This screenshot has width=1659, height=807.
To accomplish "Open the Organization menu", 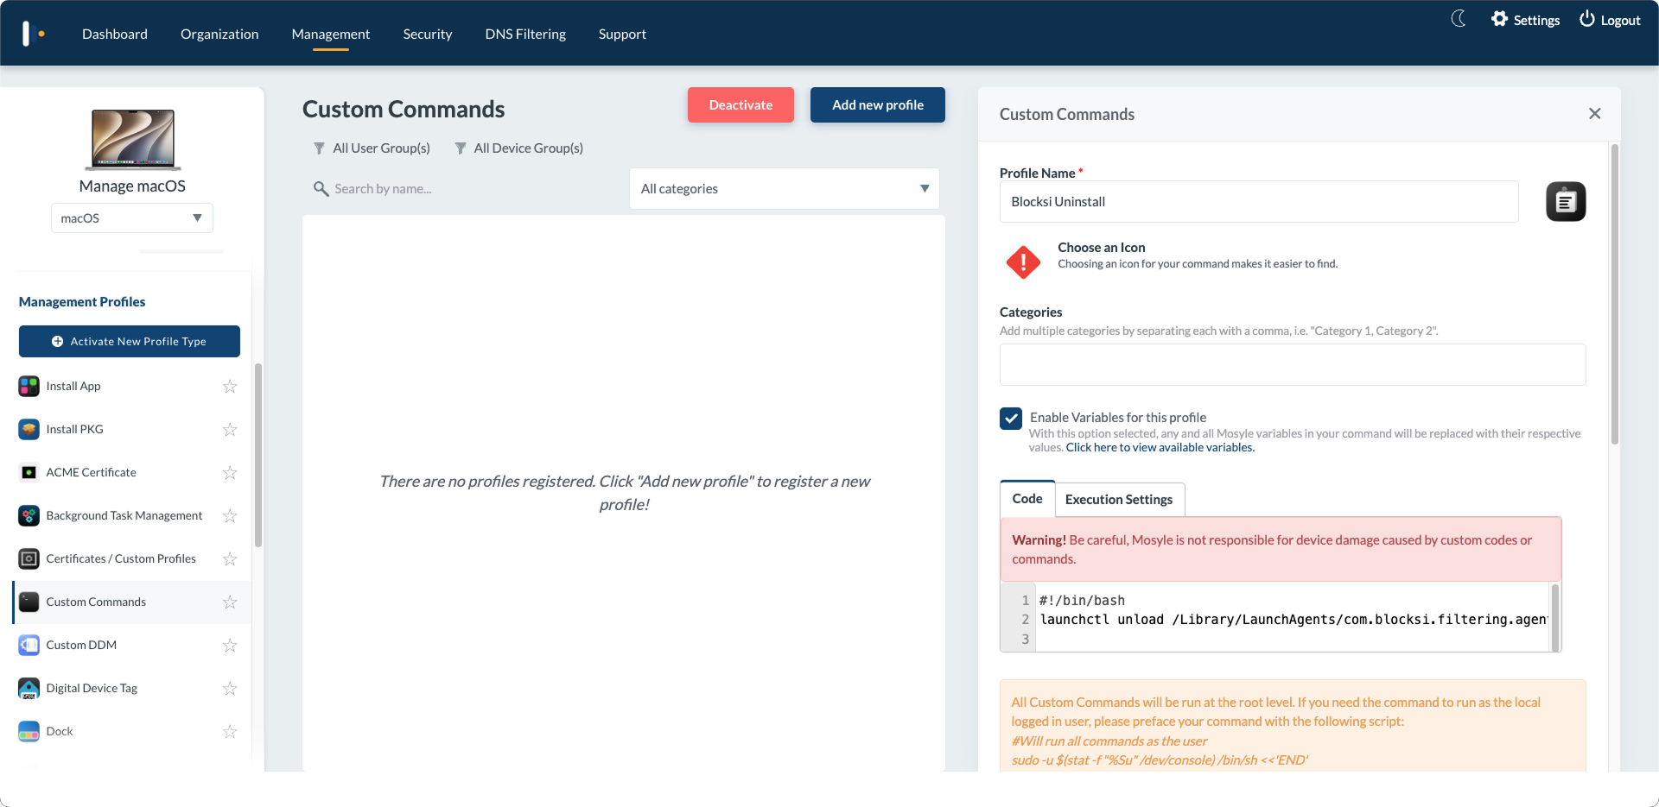I will 219,34.
